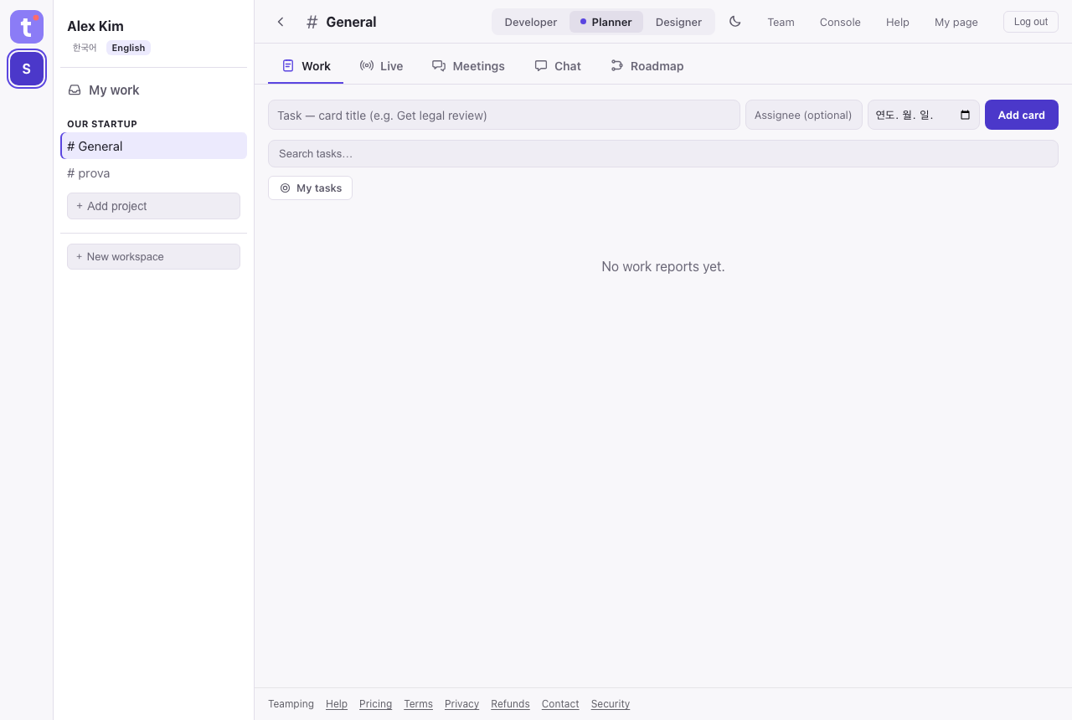Select the General project

[x=154, y=146]
